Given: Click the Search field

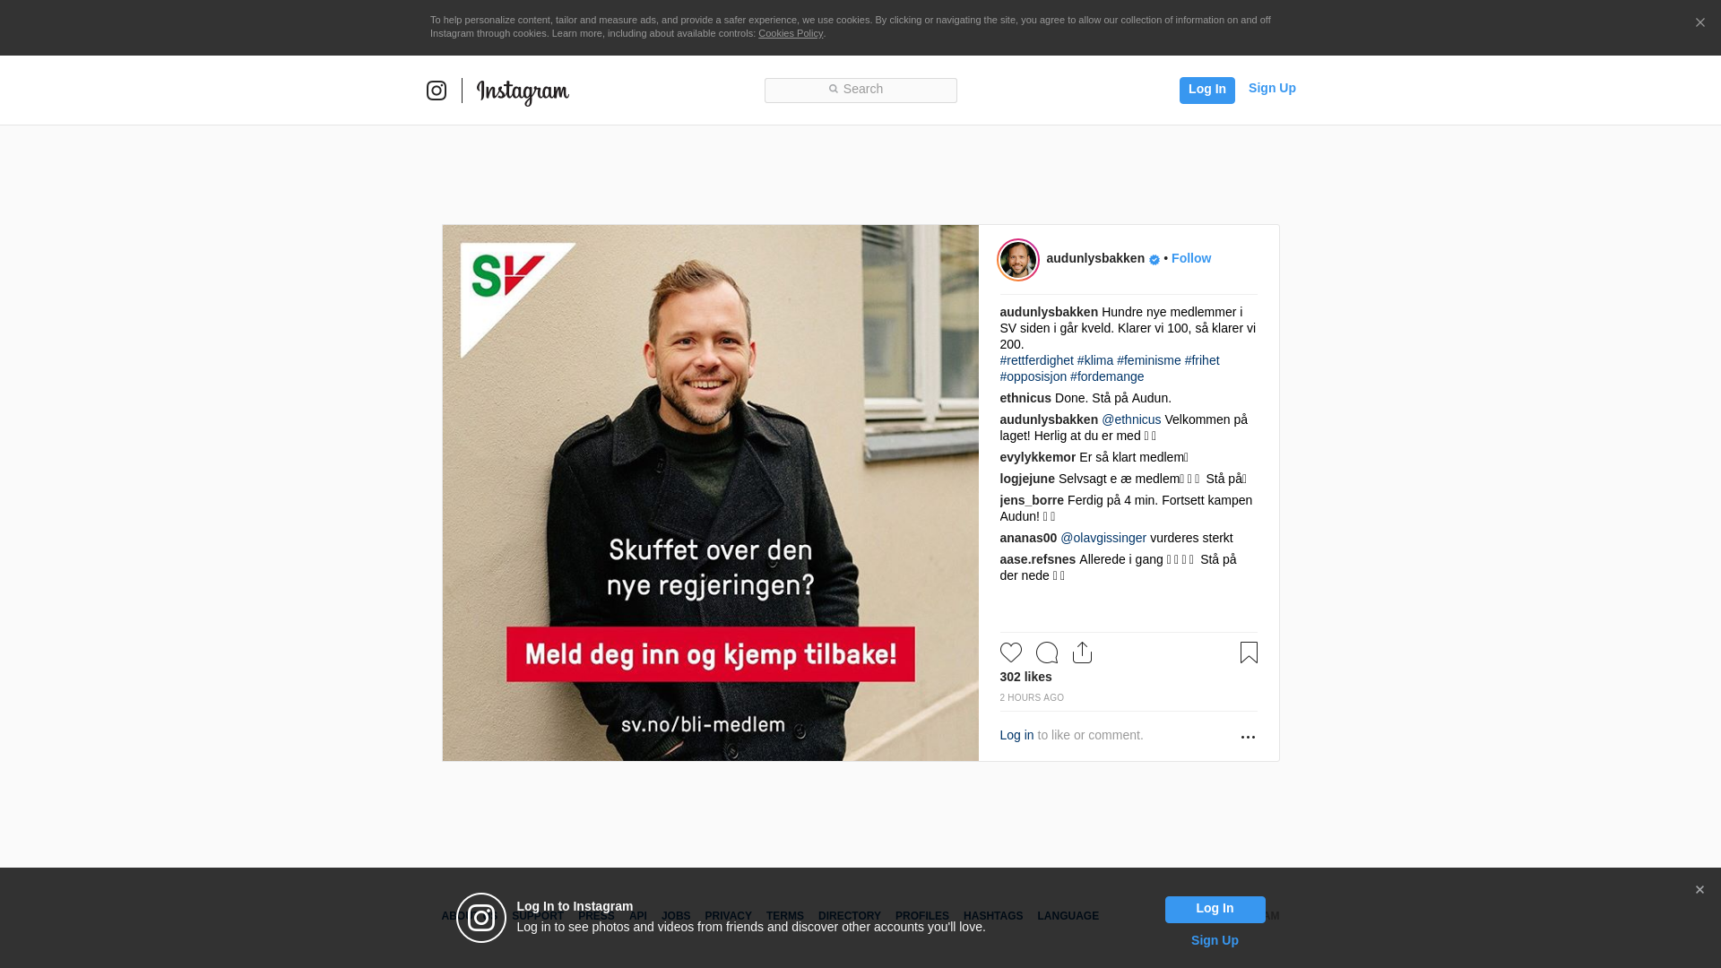Looking at the screenshot, I should pyautogui.click(x=860, y=91).
